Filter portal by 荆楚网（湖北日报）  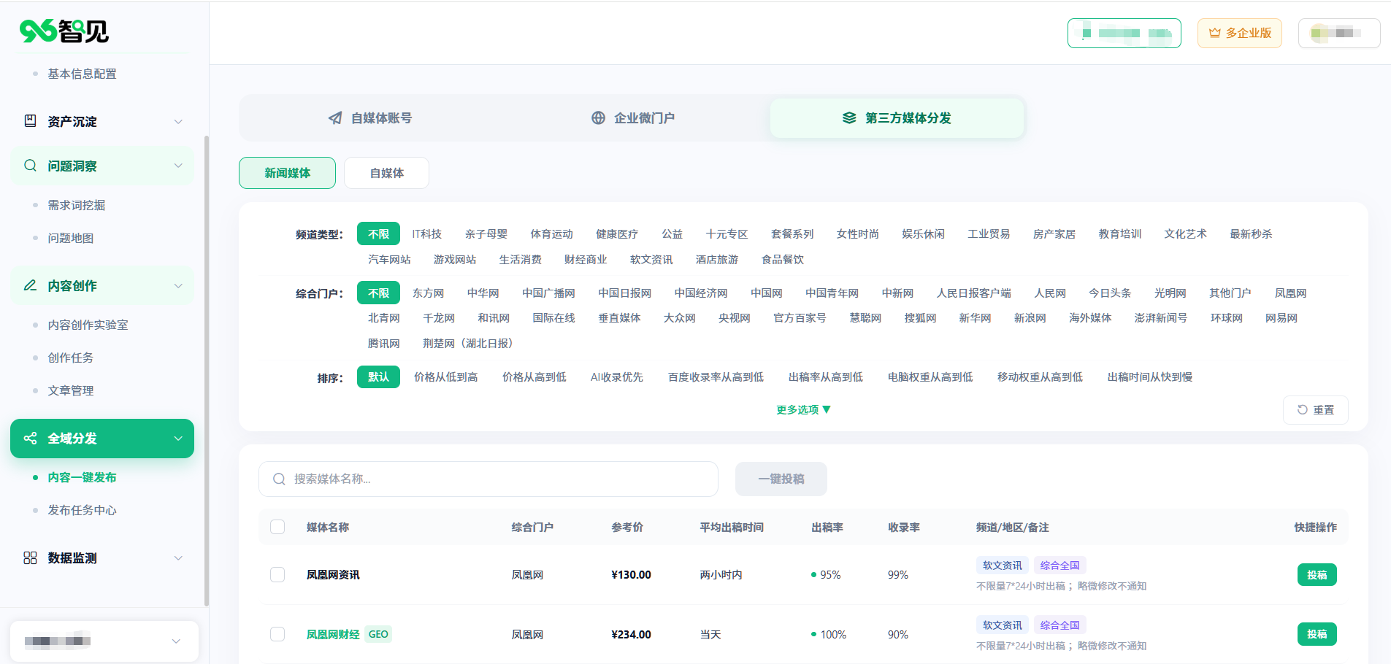470,344
